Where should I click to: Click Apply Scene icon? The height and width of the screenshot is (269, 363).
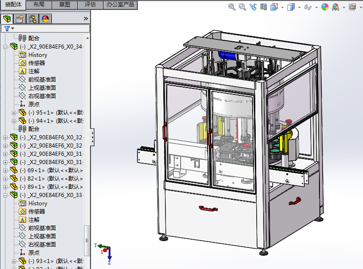pos(335,7)
